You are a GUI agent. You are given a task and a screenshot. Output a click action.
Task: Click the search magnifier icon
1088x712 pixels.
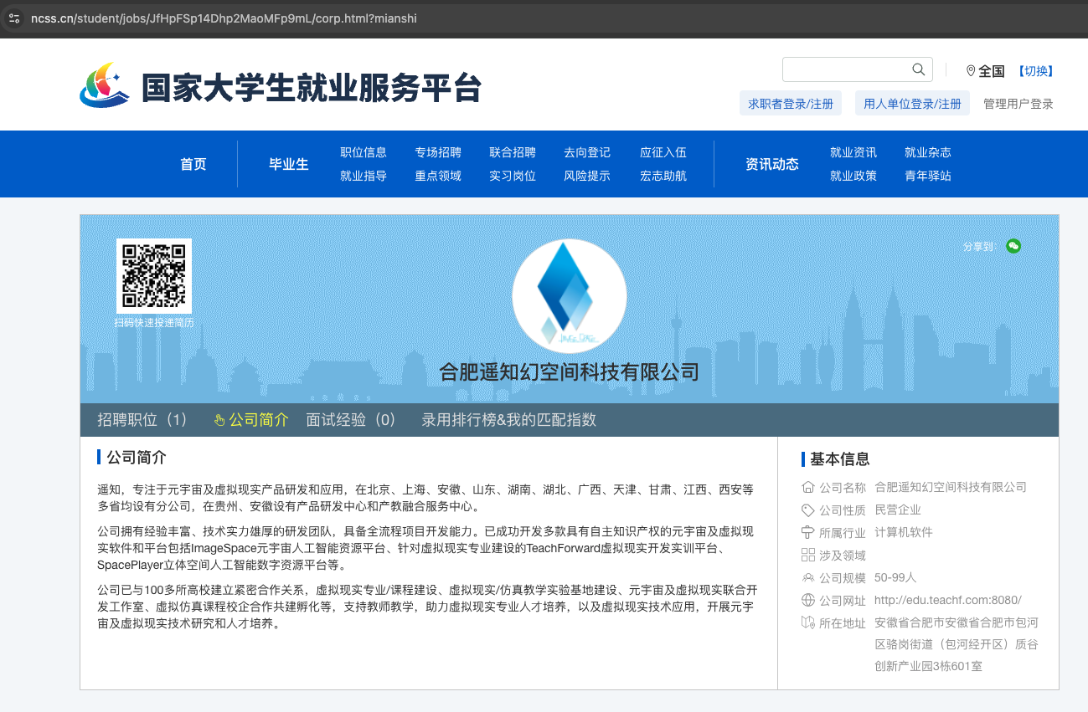pos(919,69)
